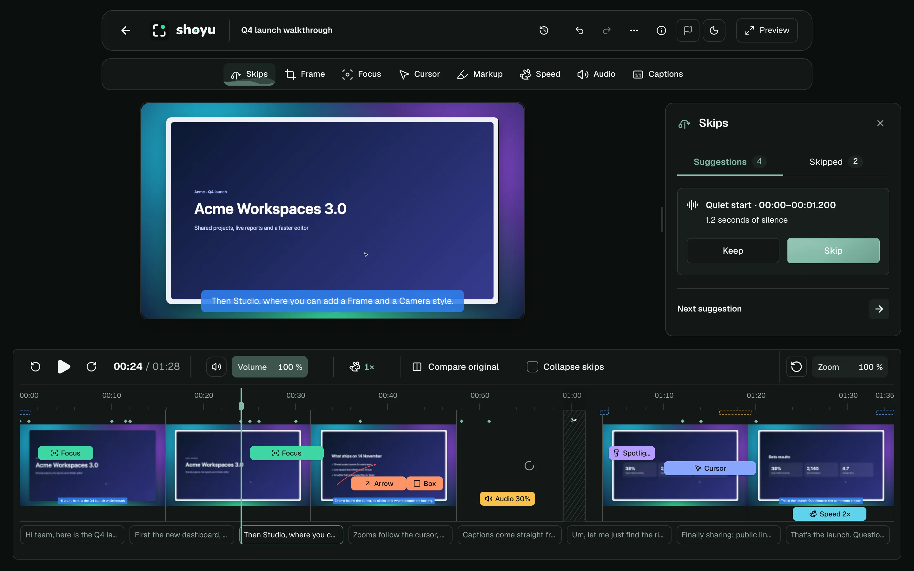Redo the last undone edit
914x571 pixels.
point(606,30)
